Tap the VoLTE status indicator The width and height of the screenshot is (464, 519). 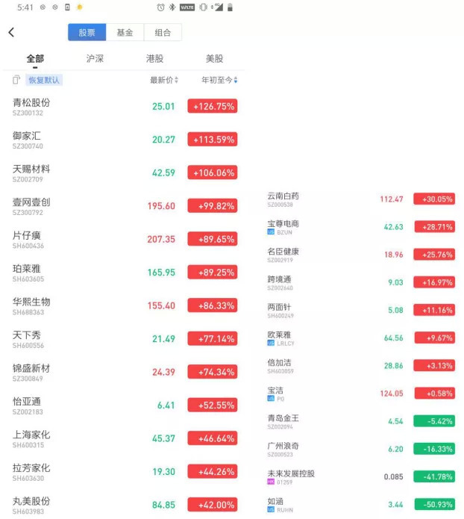(x=187, y=7)
